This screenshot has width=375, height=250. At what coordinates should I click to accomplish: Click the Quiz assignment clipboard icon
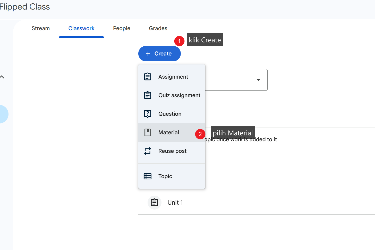(148, 95)
